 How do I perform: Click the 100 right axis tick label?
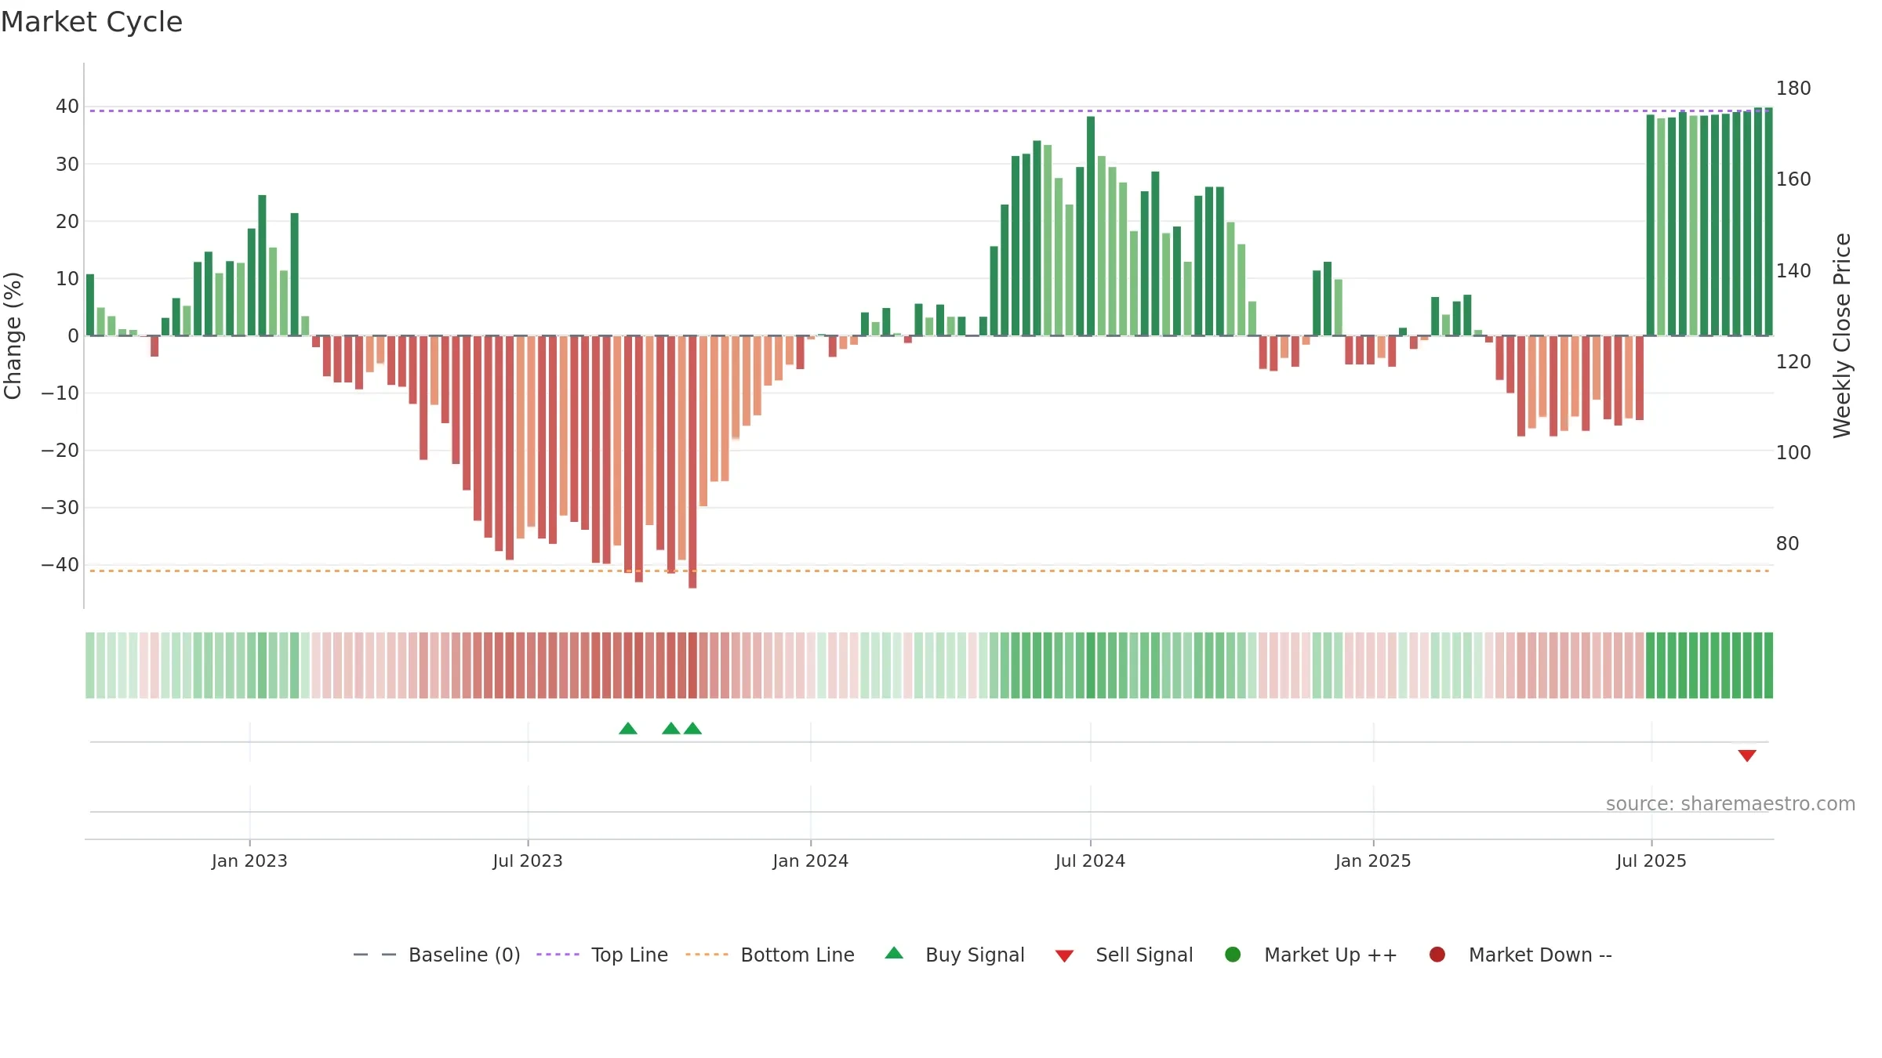(1793, 452)
